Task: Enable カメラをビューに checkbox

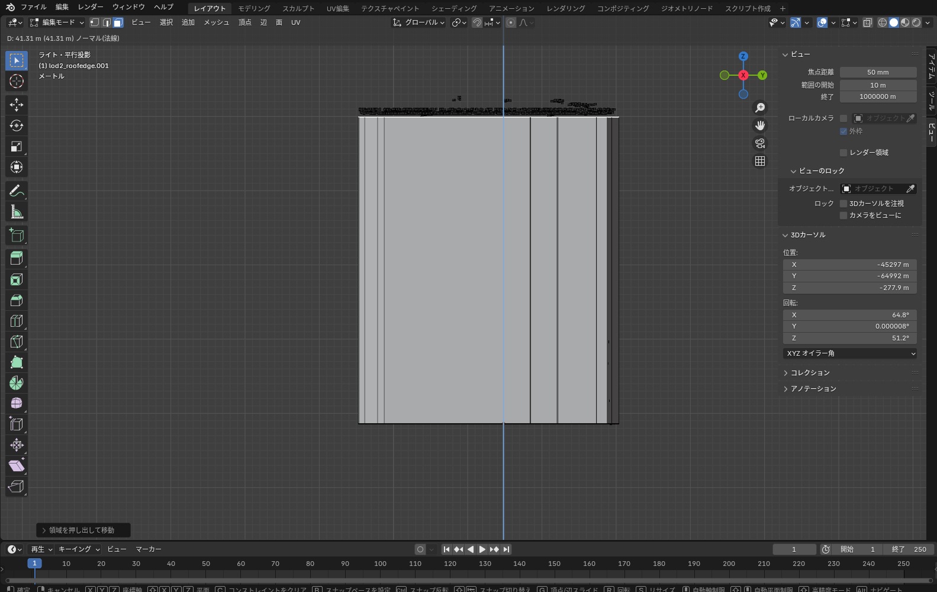Action: coord(843,215)
